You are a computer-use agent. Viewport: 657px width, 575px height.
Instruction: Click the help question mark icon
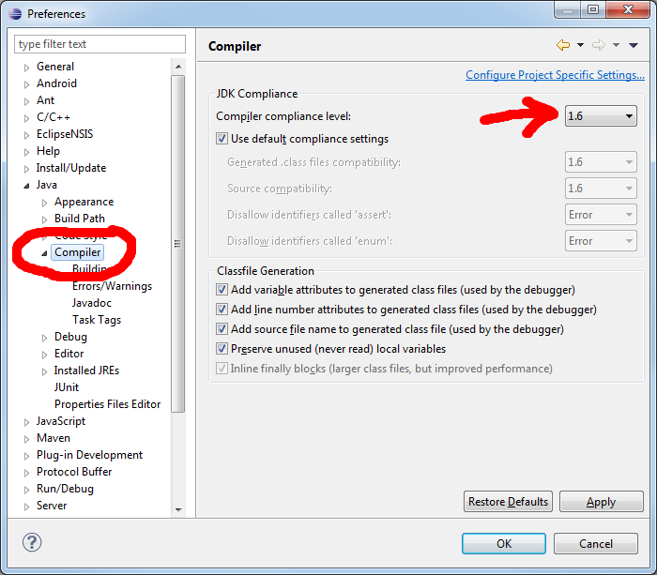tap(32, 543)
